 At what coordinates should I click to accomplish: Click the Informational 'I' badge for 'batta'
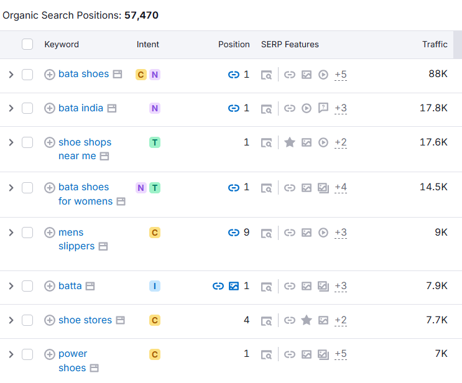pyautogui.click(x=155, y=286)
